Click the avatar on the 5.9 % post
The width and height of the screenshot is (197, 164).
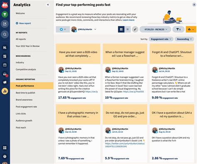108,130
